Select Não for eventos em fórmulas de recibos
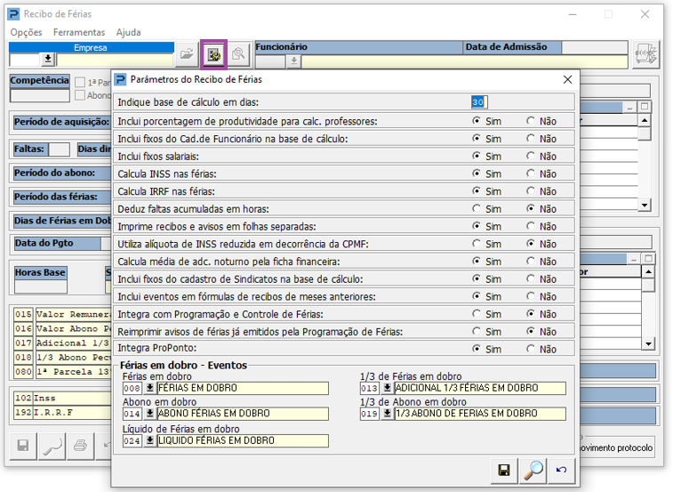This screenshot has height=492, width=673. tap(531, 296)
